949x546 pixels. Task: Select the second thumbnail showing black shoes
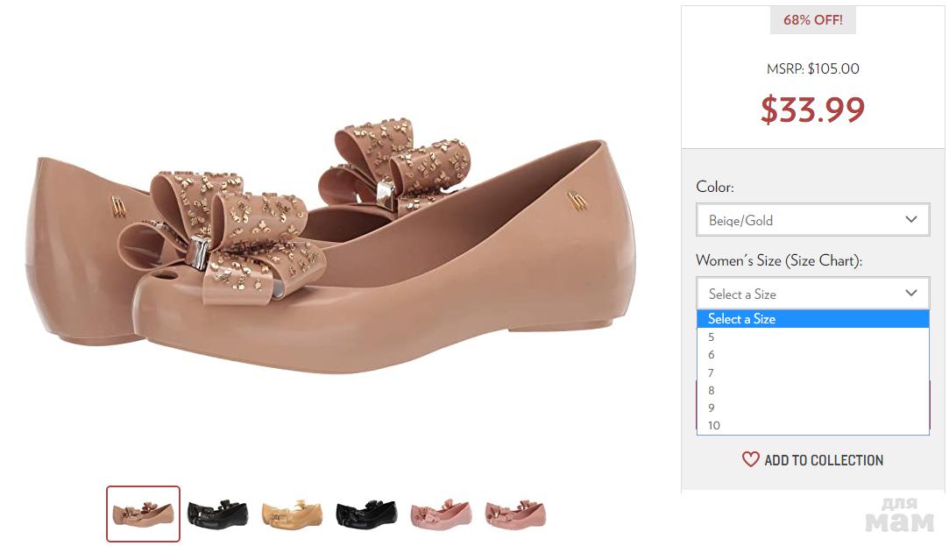(x=217, y=514)
